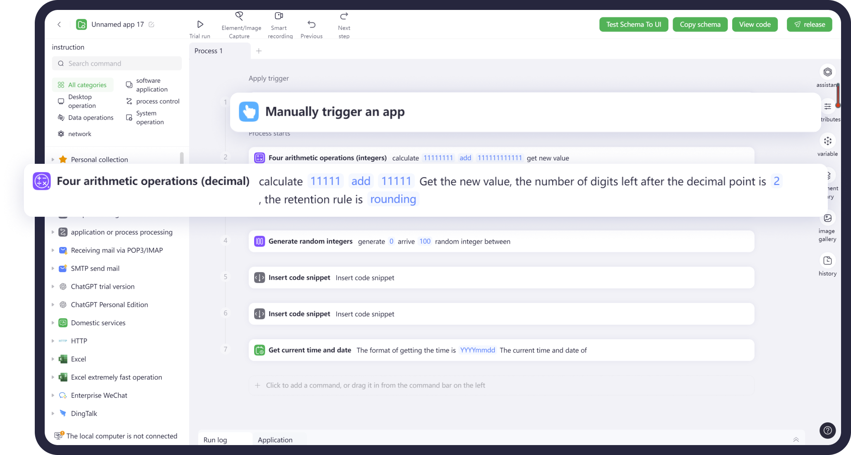Screen dimensions: 851x455
Task: Start a Trial run
Action: click(200, 29)
